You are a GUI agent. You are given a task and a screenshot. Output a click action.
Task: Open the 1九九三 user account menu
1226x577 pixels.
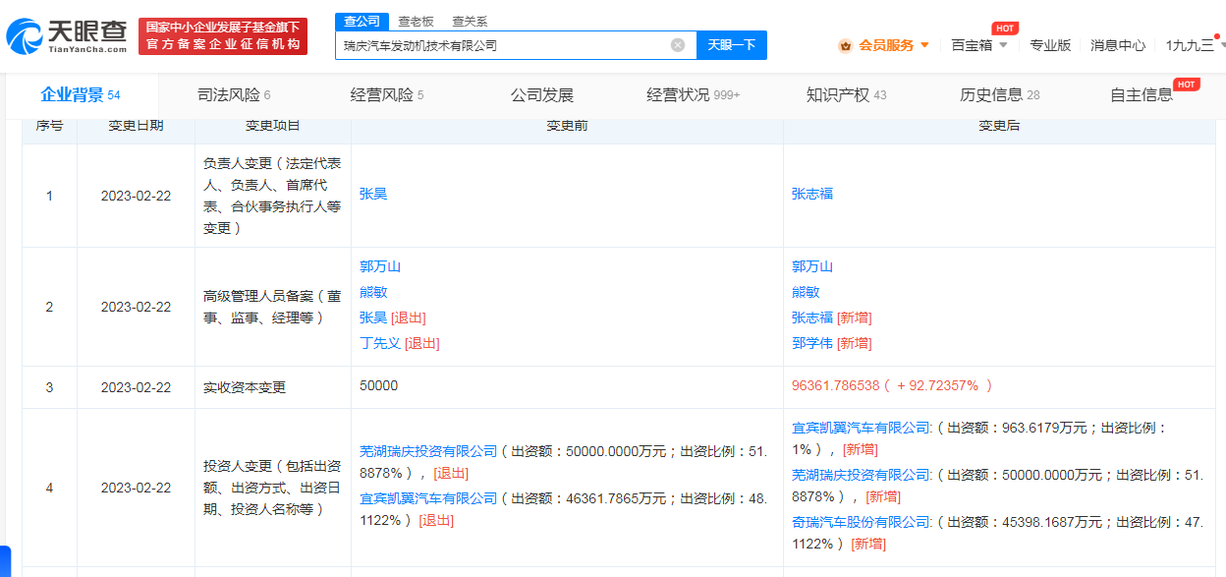(1190, 45)
